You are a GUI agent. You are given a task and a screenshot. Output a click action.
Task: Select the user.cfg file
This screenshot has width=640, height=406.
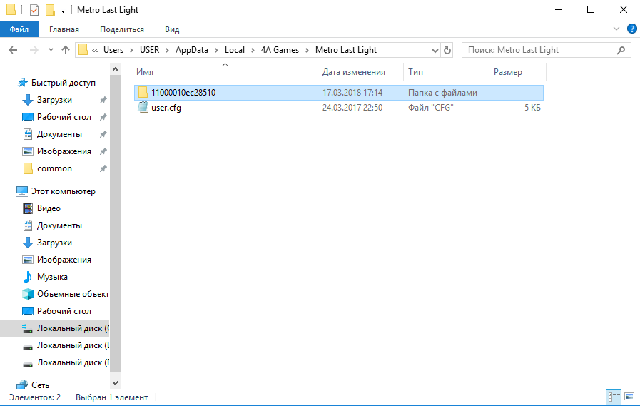click(339, 108)
